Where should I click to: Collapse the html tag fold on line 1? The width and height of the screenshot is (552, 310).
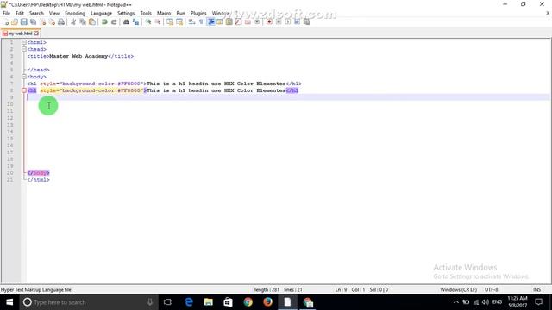24,42
